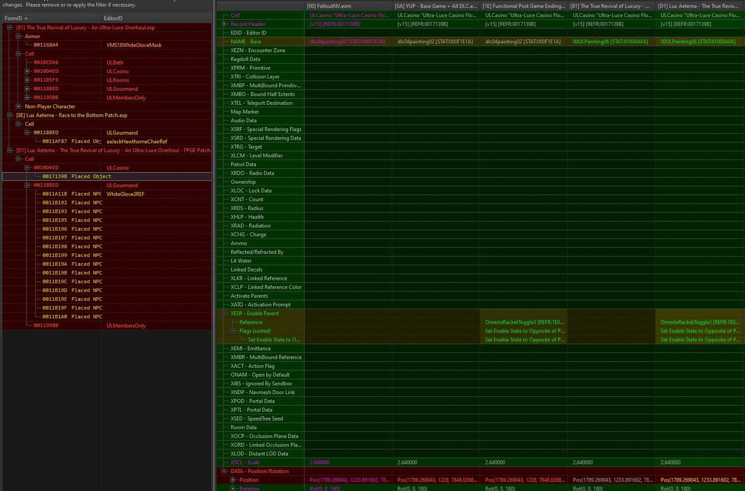Screen dimensions: 745x491
Task: Click the XSCL - Scale row label
Action: tap(245, 463)
